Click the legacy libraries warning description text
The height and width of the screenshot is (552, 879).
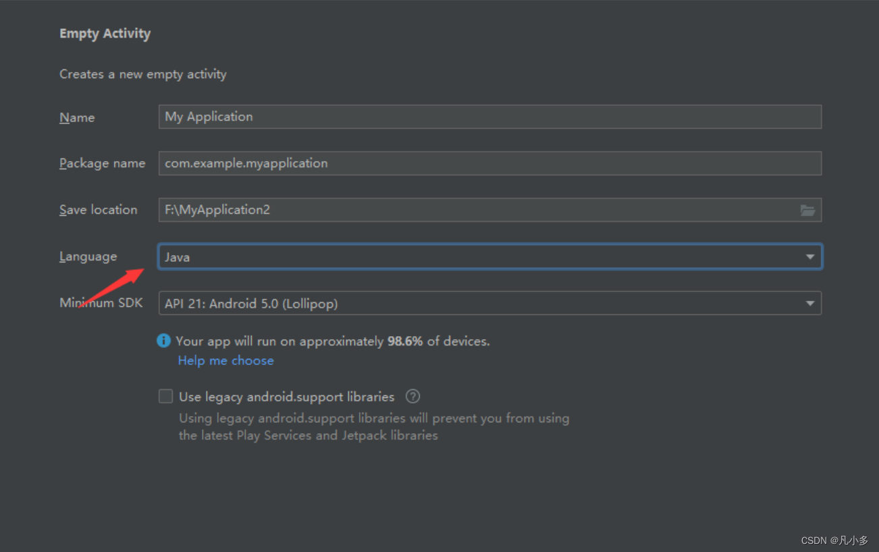click(x=374, y=426)
